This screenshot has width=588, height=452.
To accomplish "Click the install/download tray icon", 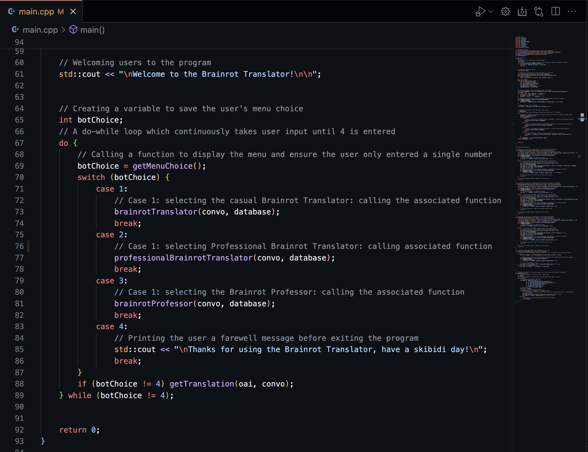I will 522,12.
